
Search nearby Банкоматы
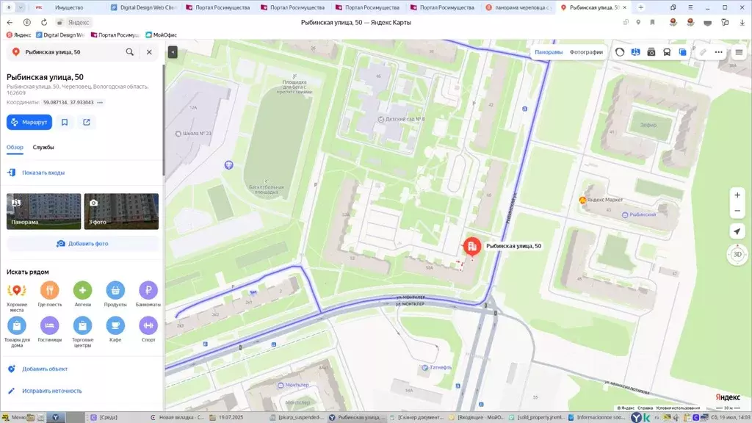coord(148,294)
